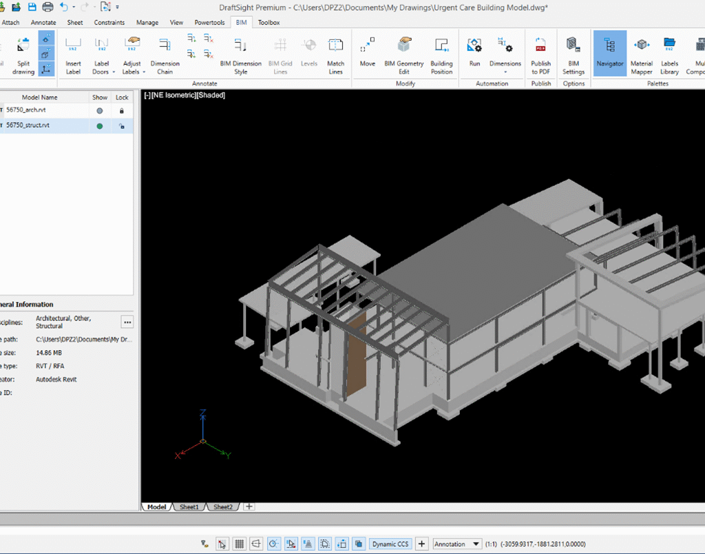Open the Material Mapper palette

pyautogui.click(x=641, y=56)
